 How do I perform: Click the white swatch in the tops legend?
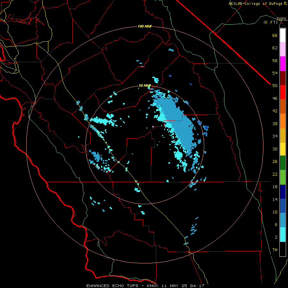pyautogui.click(x=283, y=35)
